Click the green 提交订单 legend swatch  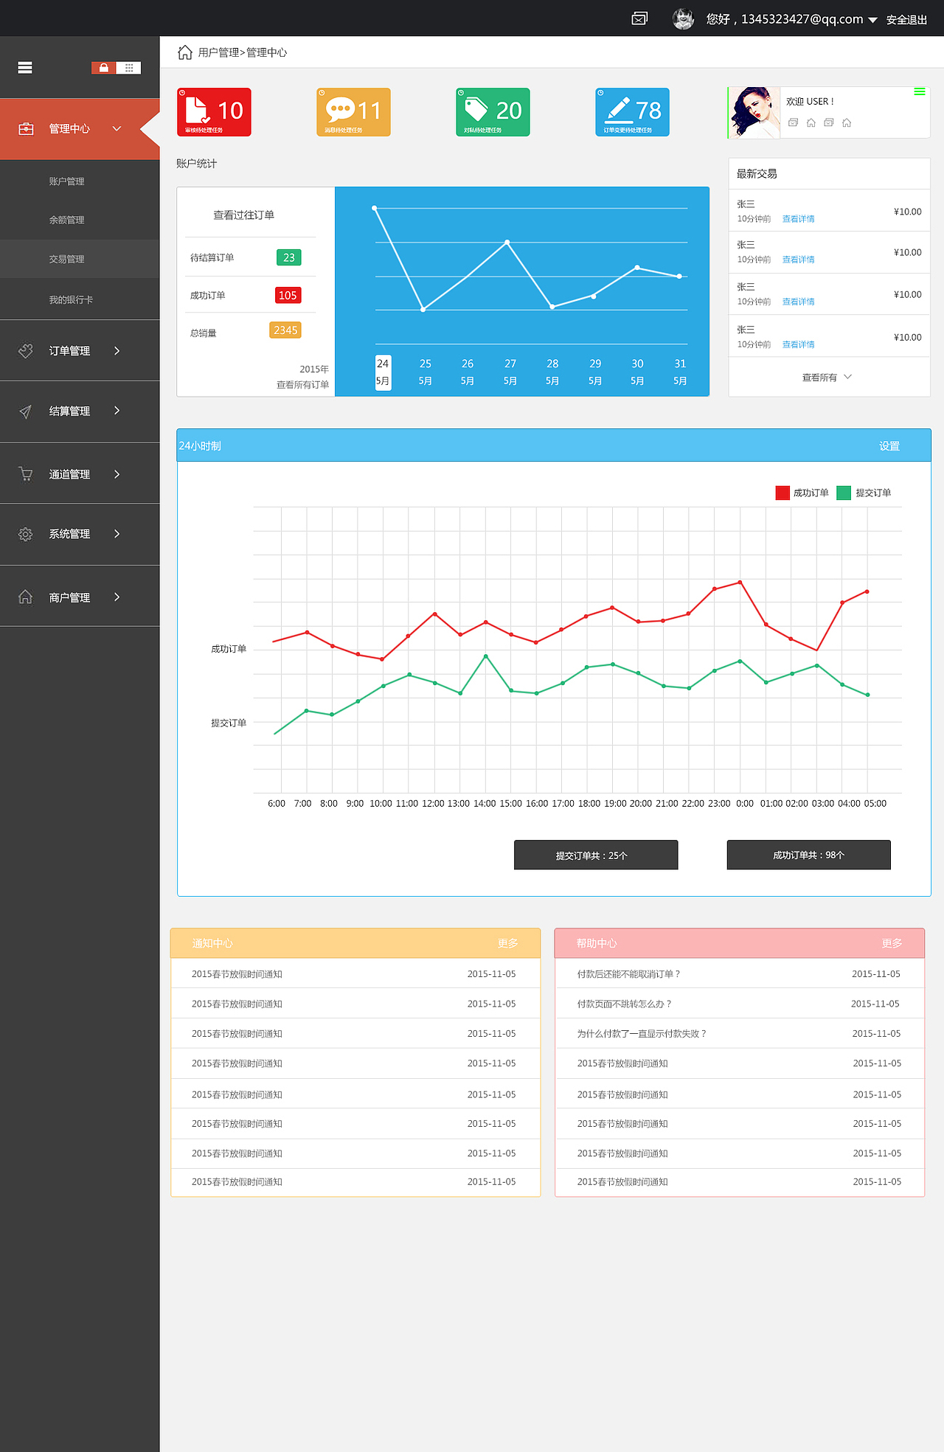tap(844, 493)
